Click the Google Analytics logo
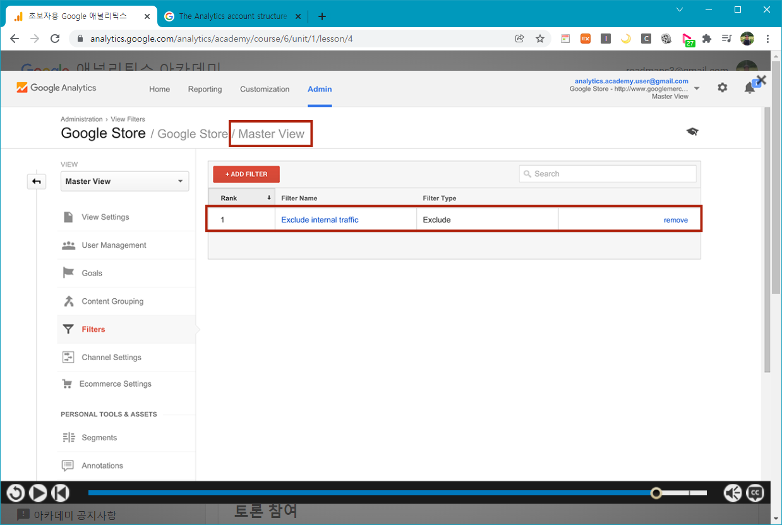 [x=56, y=88]
